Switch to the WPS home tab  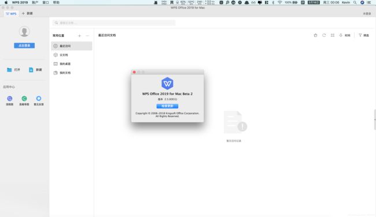click(x=11, y=14)
